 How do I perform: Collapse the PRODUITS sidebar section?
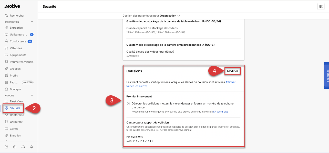(32, 96)
